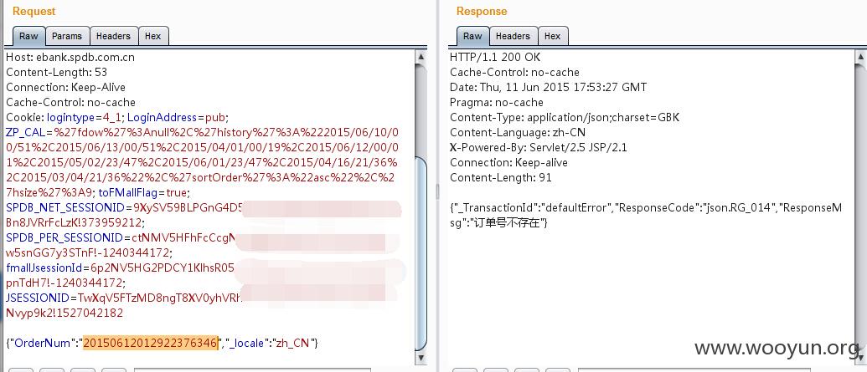Open the Response Hex tab

(553, 36)
